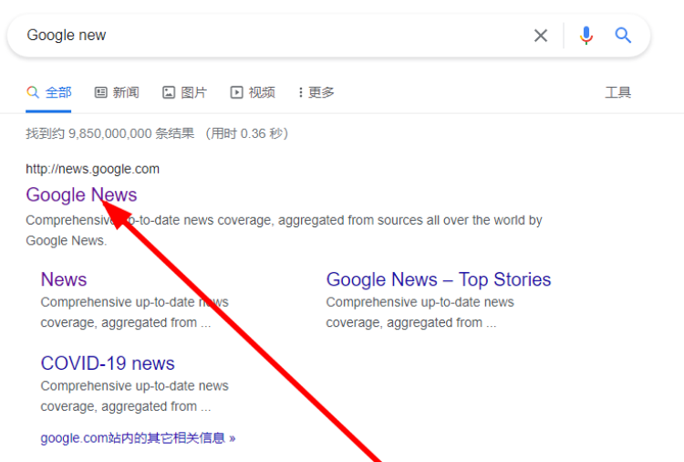Open google.com站内的其它相关信息 link
684x462 pixels.
pyautogui.click(x=138, y=438)
